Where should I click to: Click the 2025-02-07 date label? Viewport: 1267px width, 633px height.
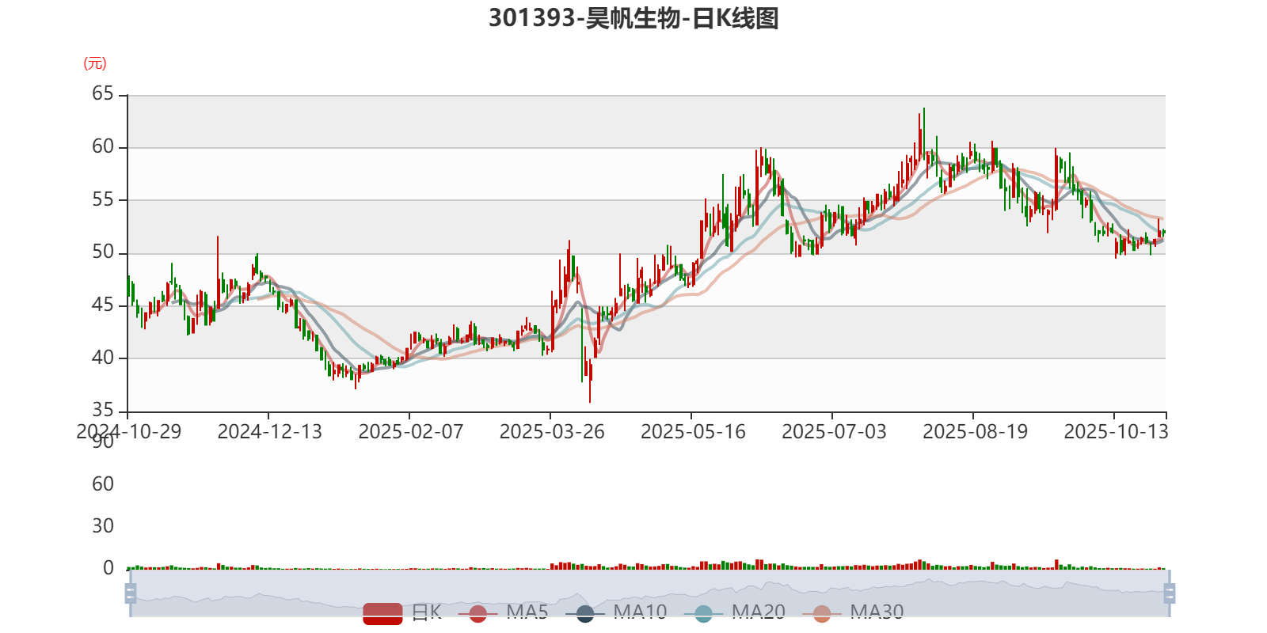(410, 431)
